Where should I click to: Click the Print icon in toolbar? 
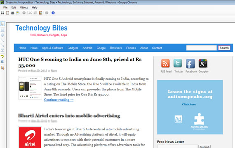click(12, 13)
